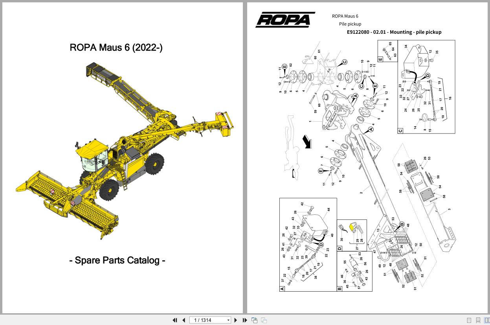This screenshot has width=490, height=325.
Task: Click the Spare Parts Catalog cover text
Action: click(x=117, y=260)
